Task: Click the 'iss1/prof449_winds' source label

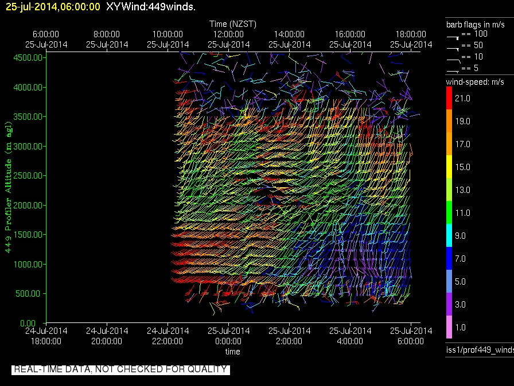Action: (480, 350)
